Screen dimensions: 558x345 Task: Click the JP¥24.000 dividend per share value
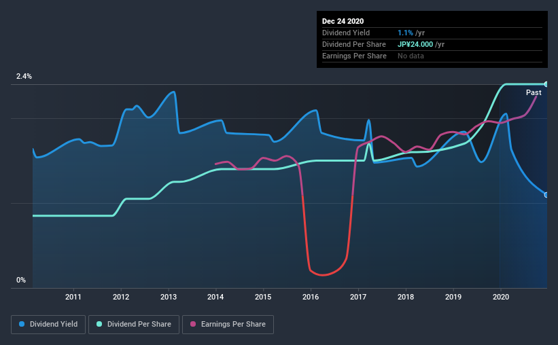[415, 44]
